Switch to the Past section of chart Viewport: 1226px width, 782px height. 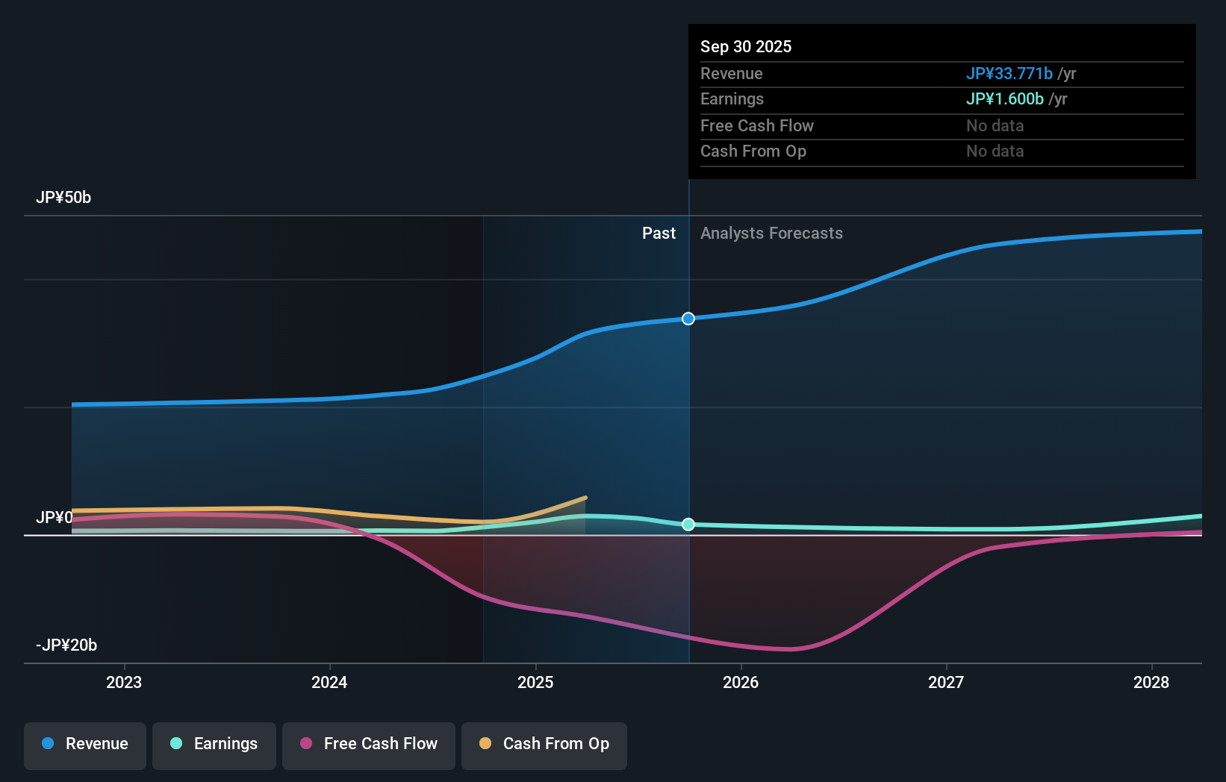(x=659, y=233)
